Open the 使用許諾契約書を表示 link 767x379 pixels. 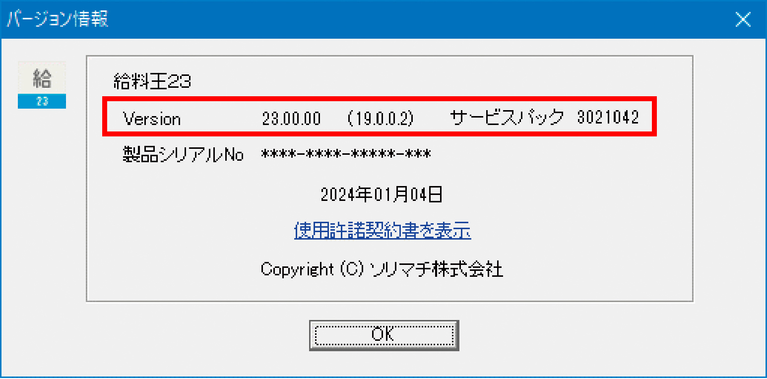point(383,231)
